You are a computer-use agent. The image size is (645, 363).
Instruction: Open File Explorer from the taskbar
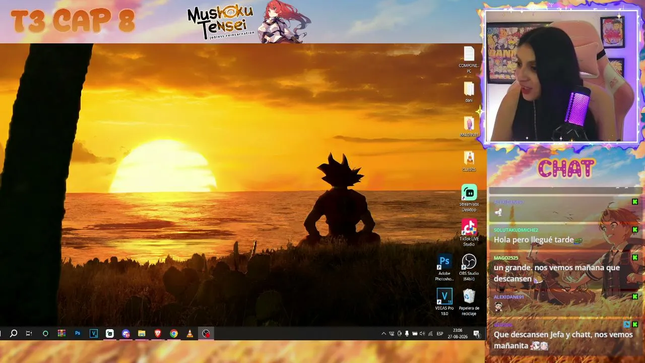tap(142, 333)
